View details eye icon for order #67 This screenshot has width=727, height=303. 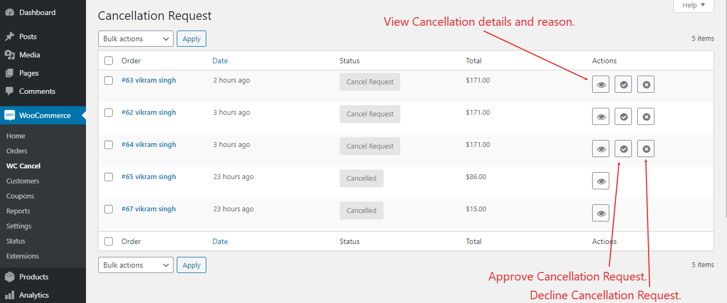(x=601, y=213)
